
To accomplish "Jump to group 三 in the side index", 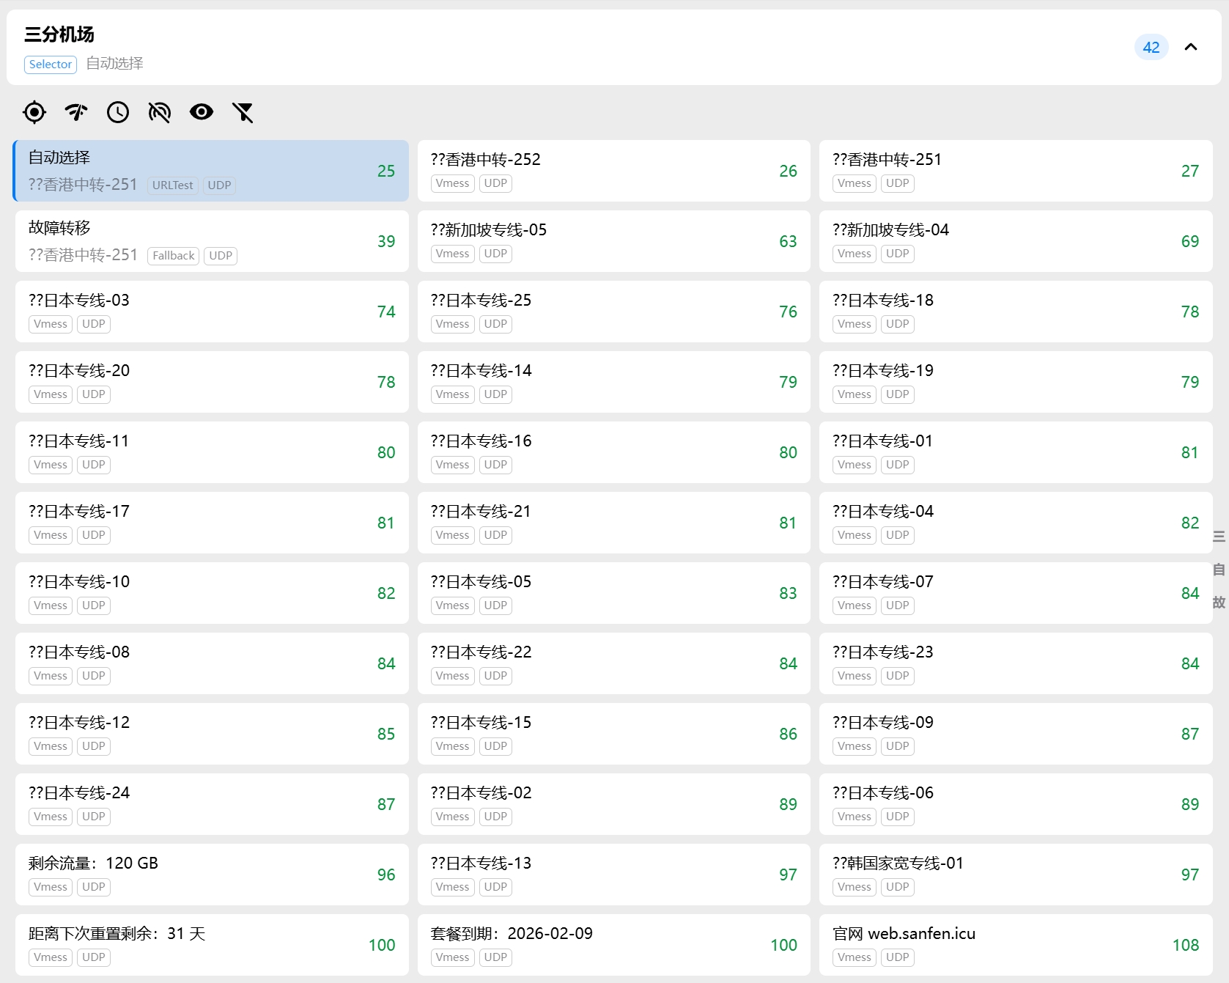I will (x=1219, y=537).
